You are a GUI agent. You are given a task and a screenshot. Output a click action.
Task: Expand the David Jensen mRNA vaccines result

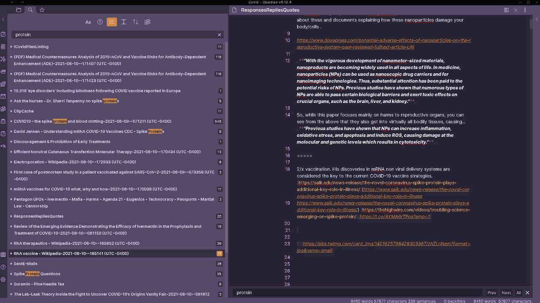click(11, 131)
